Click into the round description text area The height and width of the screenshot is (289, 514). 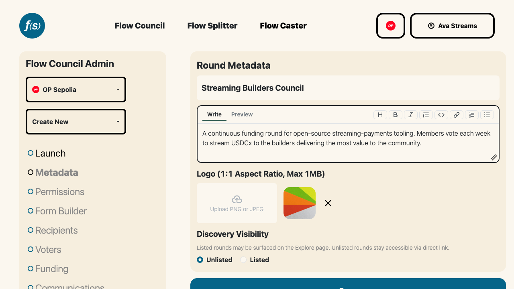click(x=348, y=144)
